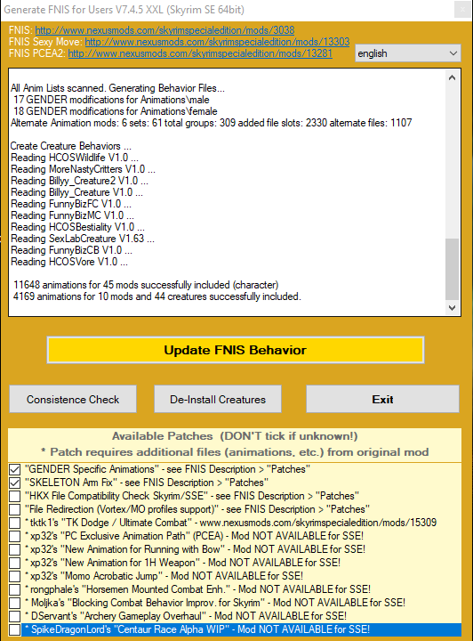Tick Centaur Race Alpha WIP checkbox
This screenshot has height=641, width=473.
coord(15,630)
